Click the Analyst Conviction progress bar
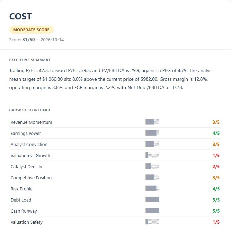Screen dimensions: 231x231 (x=152, y=144)
